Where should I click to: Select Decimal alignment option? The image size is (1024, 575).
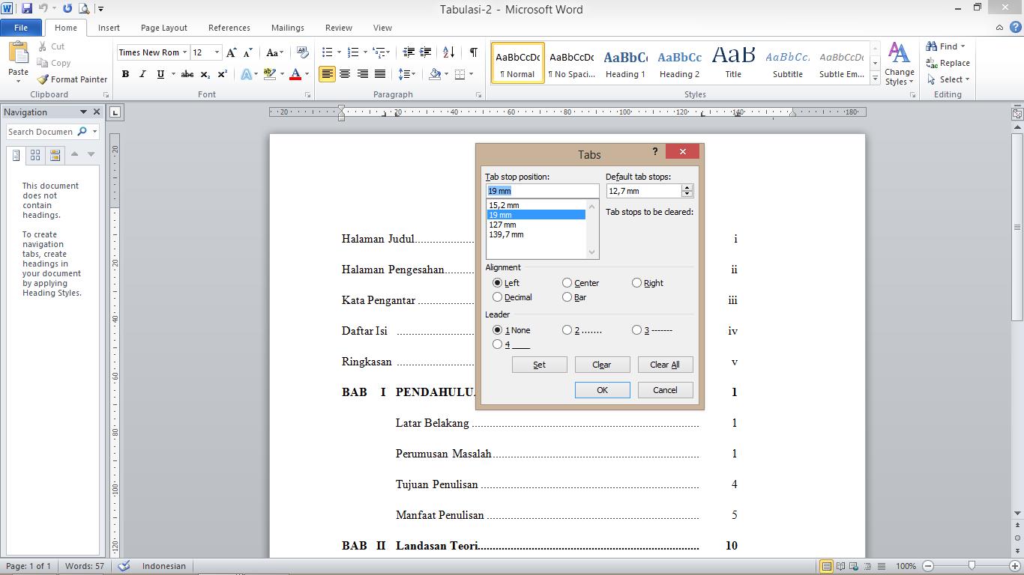(498, 297)
